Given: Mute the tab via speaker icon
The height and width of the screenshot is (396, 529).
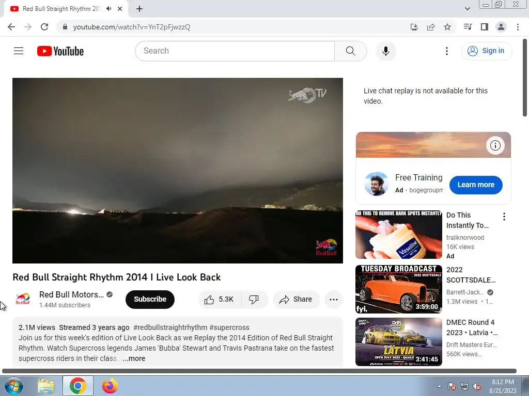Looking at the screenshot, I should [x=108, y=9].
